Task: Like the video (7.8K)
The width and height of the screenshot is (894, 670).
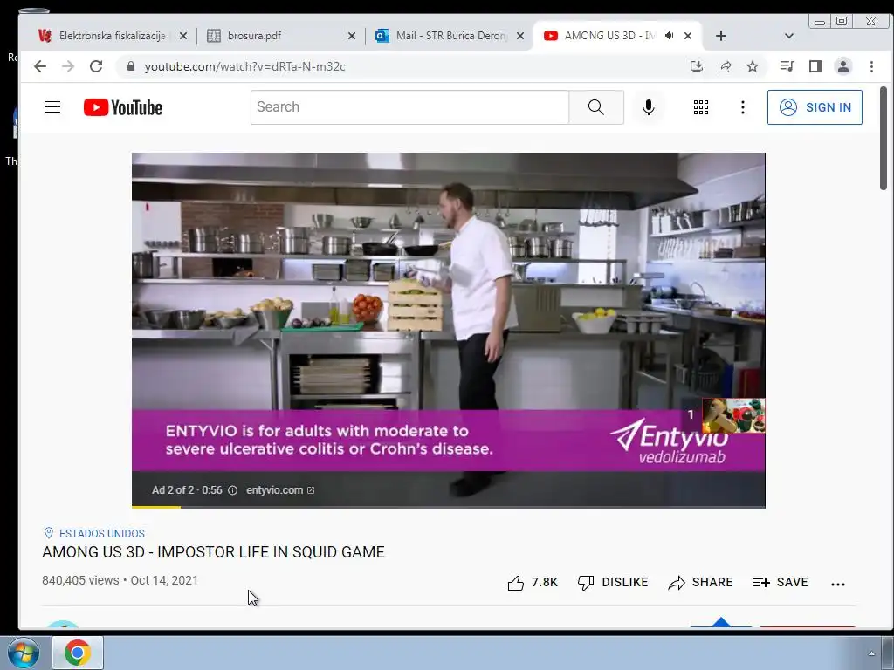Action: pyautogui.click(x=533, y=582)
